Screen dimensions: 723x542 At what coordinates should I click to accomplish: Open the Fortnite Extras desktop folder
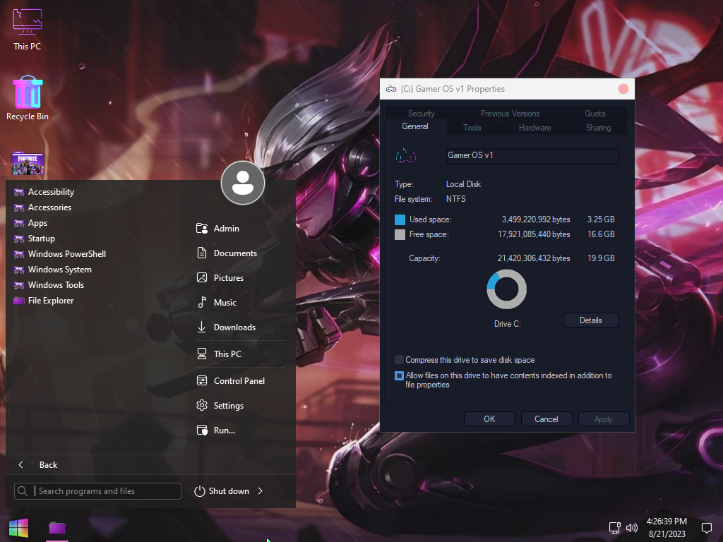pos(28,164)
